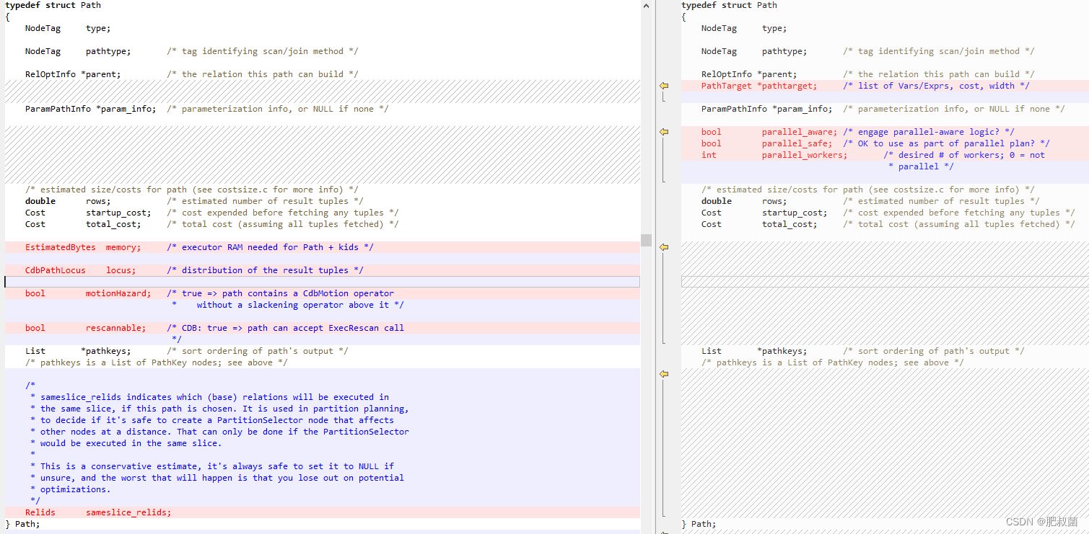Screen dimensions: 1089x534
Task: Click 'List *pathkeys;' line in left pane
Action: pos(186,351)
